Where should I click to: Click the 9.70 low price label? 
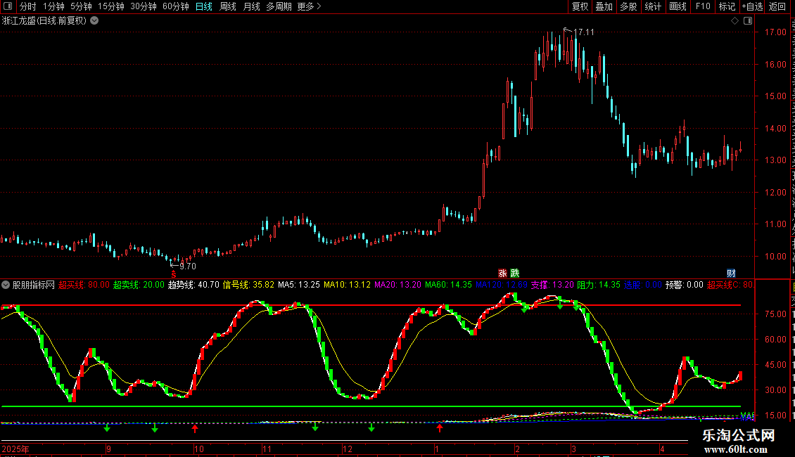(188, 266)
